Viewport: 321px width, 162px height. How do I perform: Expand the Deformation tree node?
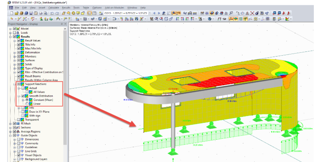(14, 52)
